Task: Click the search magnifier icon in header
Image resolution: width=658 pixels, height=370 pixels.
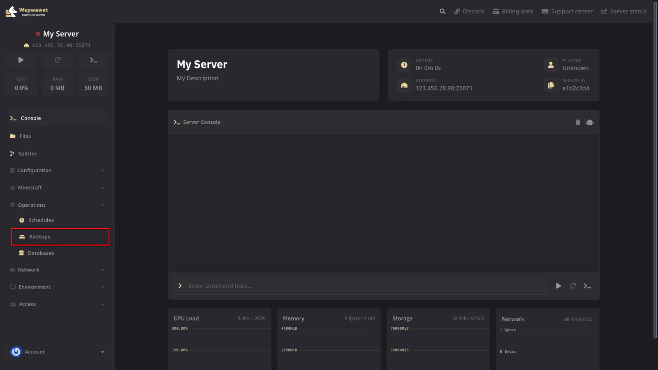Action: [443, 12]
